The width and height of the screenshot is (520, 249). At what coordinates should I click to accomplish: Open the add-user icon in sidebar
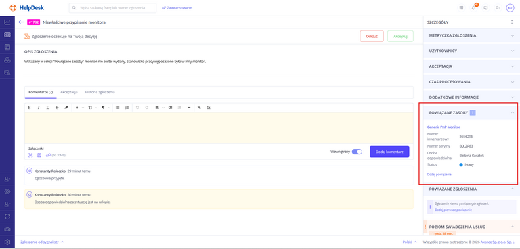point(7,179)
